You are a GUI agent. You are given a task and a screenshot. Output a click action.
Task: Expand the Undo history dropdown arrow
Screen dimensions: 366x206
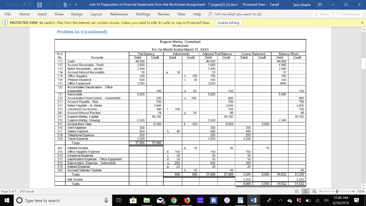coord(52,5)
